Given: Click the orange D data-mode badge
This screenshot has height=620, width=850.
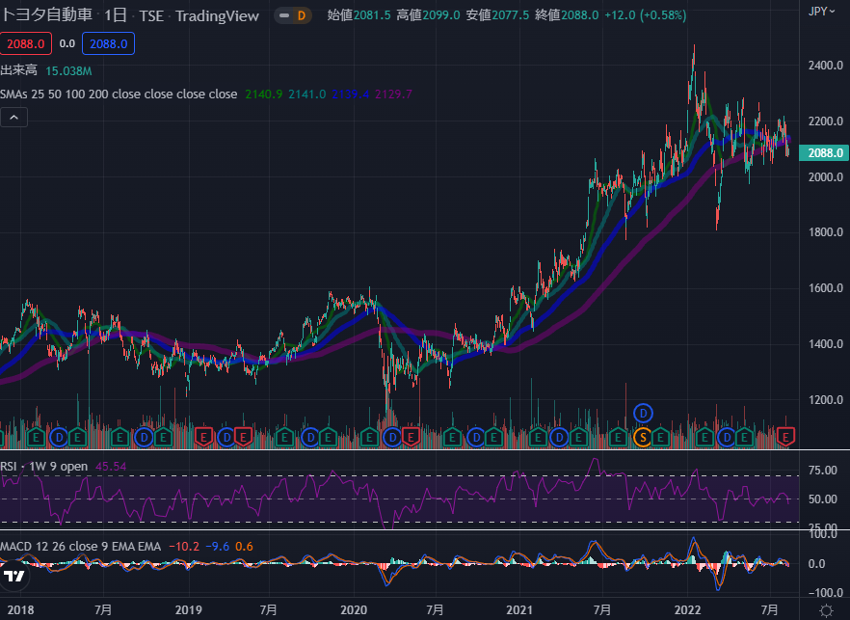Looking at the screenshot, I should pyautogui.click(x=302, y=15).
